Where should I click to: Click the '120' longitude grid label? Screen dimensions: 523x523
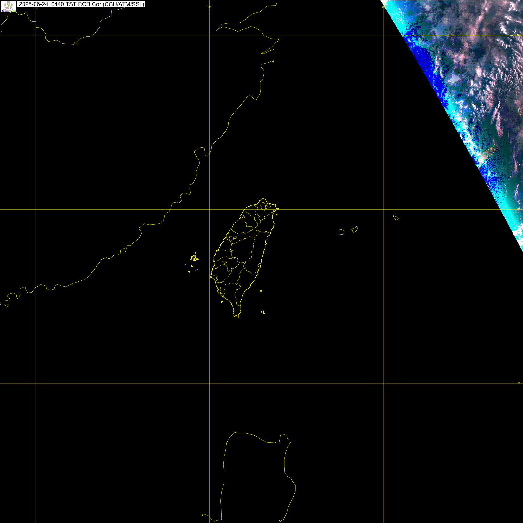pos(209,7)
